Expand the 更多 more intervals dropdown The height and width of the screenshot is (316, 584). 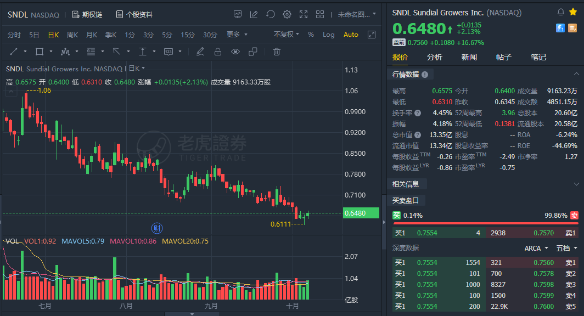(x=237, y=35)
